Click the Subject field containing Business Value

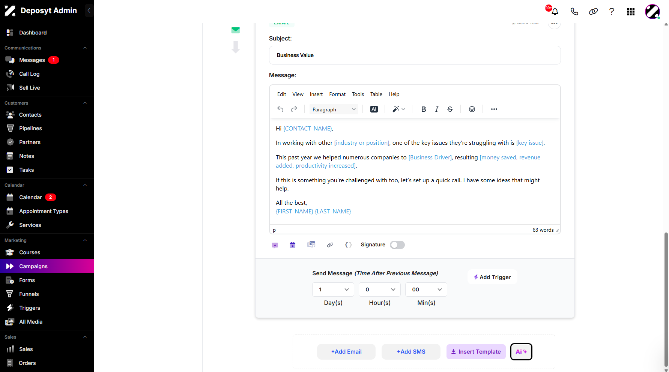tap(415, 55)
